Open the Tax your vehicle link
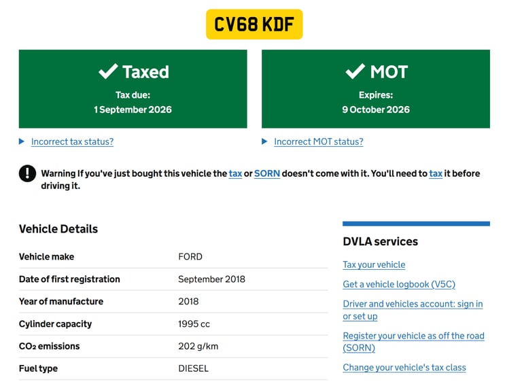This screenshot has height=382, width=522. 374,264
